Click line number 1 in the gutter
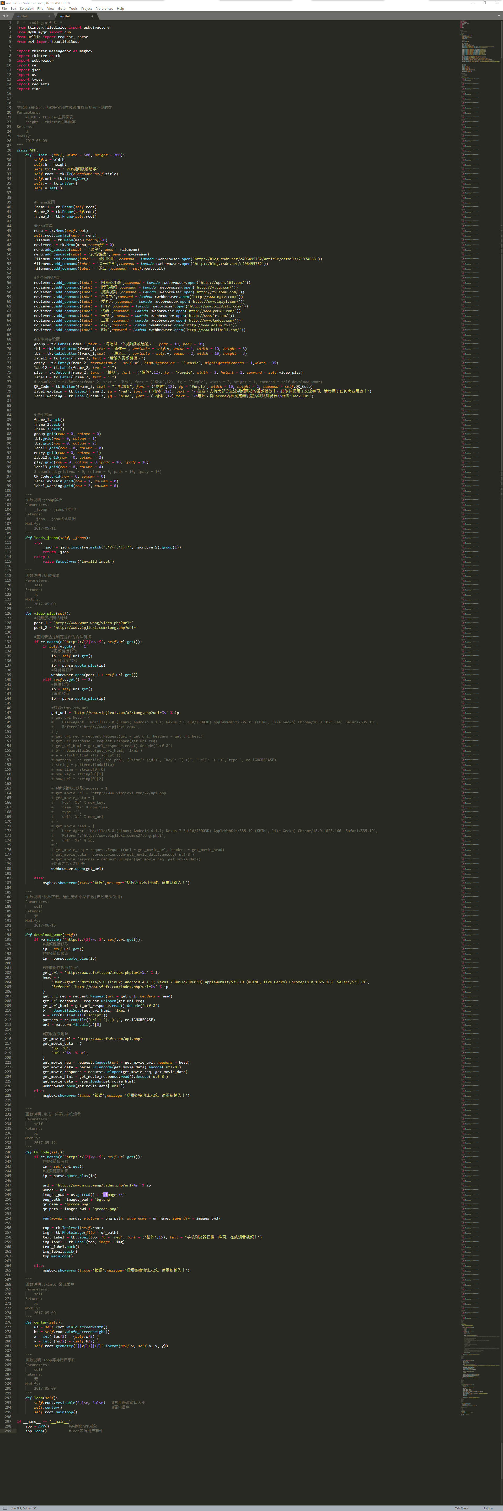The width and height of the screenshot is (503, 1511). tap(10, 22)
